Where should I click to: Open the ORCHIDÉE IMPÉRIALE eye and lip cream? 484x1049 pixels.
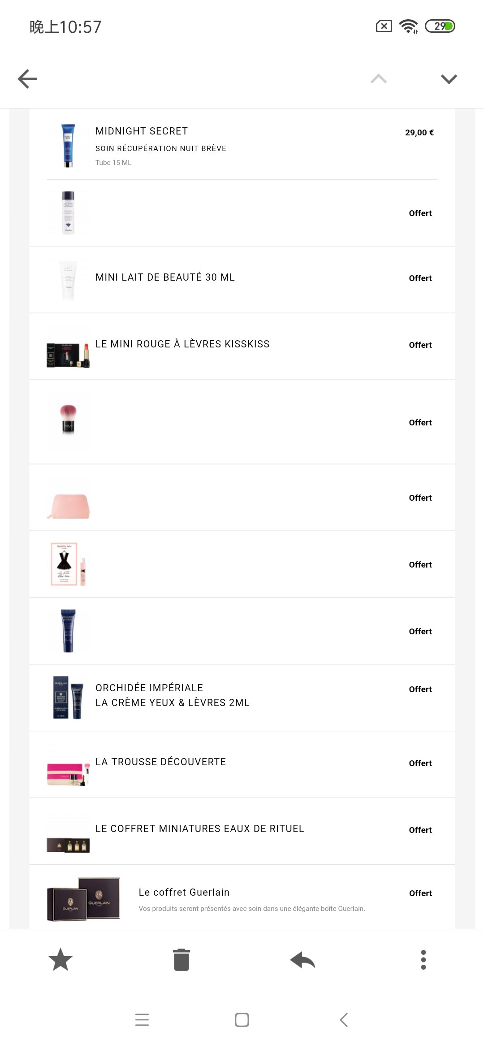(173, 695)
